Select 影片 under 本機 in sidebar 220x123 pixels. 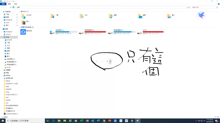click(x=8, y=56)
